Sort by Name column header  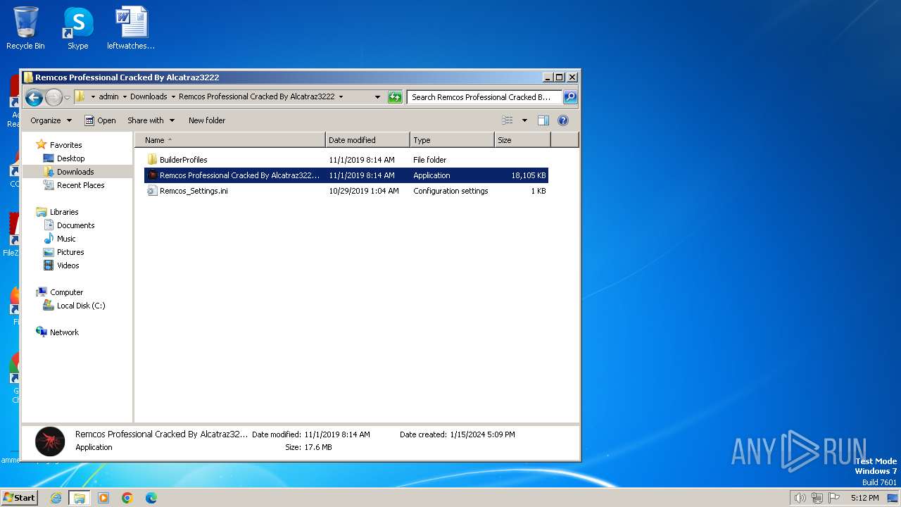(230, 140)
